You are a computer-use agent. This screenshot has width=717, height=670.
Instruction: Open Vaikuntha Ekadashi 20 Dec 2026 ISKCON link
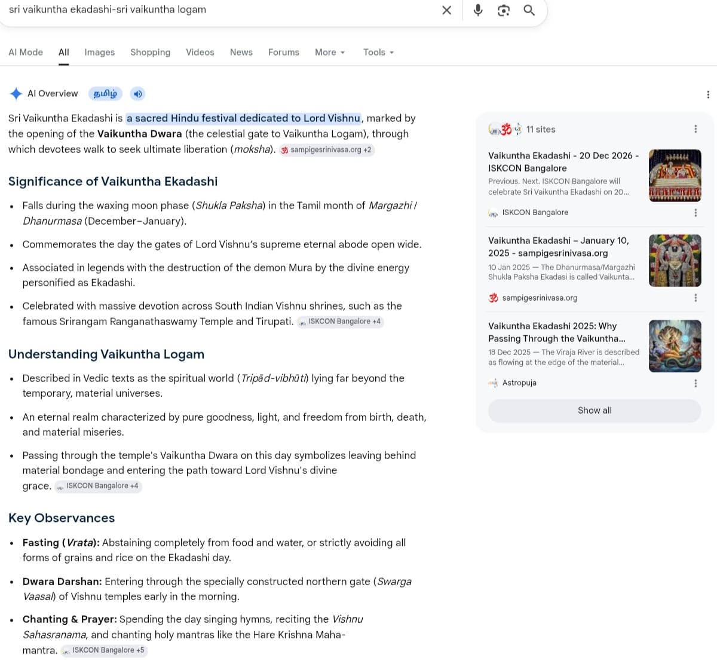pyautogui.click(x=563, y=162)
